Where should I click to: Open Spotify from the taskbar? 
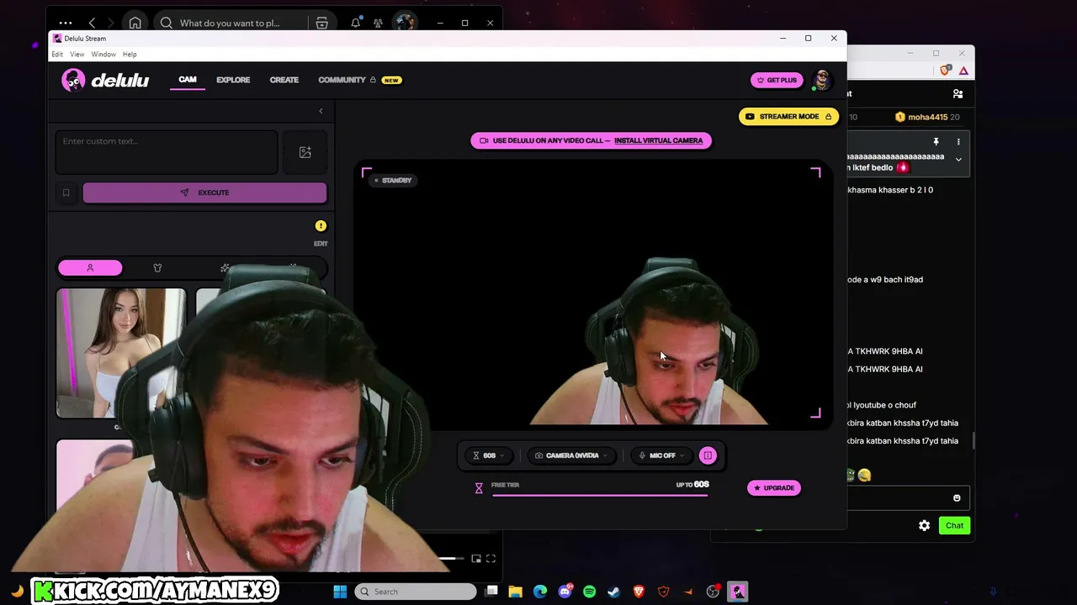[589, 592]
